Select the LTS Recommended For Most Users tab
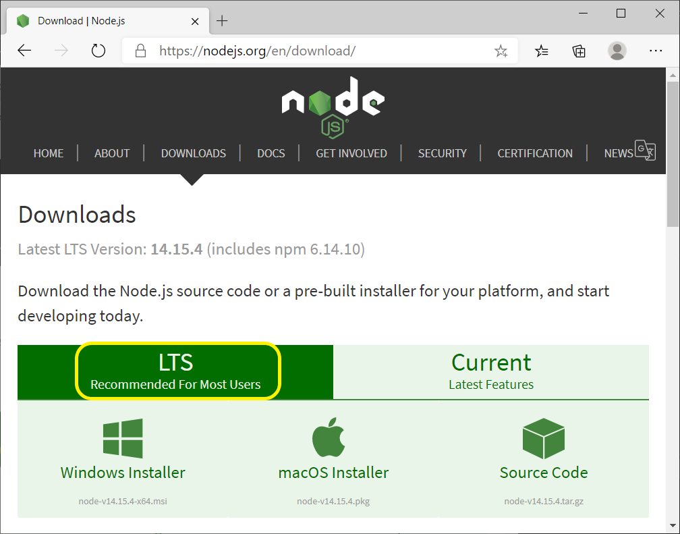The height and width of the screenshot is (534, 680). (175, 372)
